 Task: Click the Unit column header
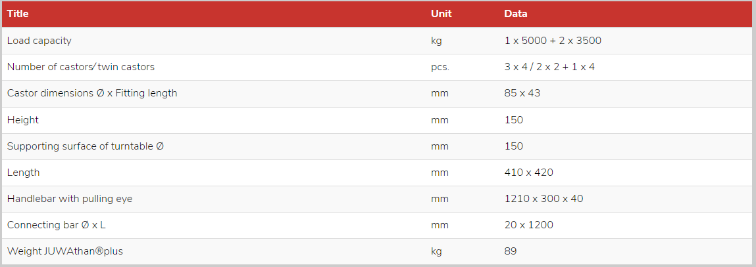[x=441, y=14]
